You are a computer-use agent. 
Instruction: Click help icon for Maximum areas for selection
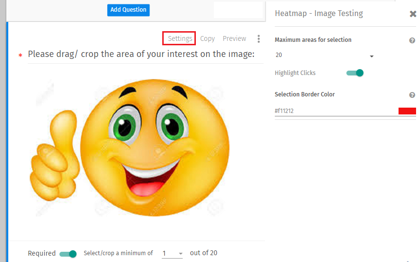point(412,40)
